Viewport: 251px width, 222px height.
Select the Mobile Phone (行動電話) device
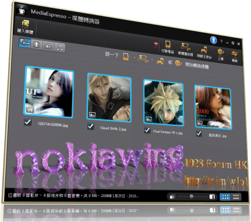168,47
